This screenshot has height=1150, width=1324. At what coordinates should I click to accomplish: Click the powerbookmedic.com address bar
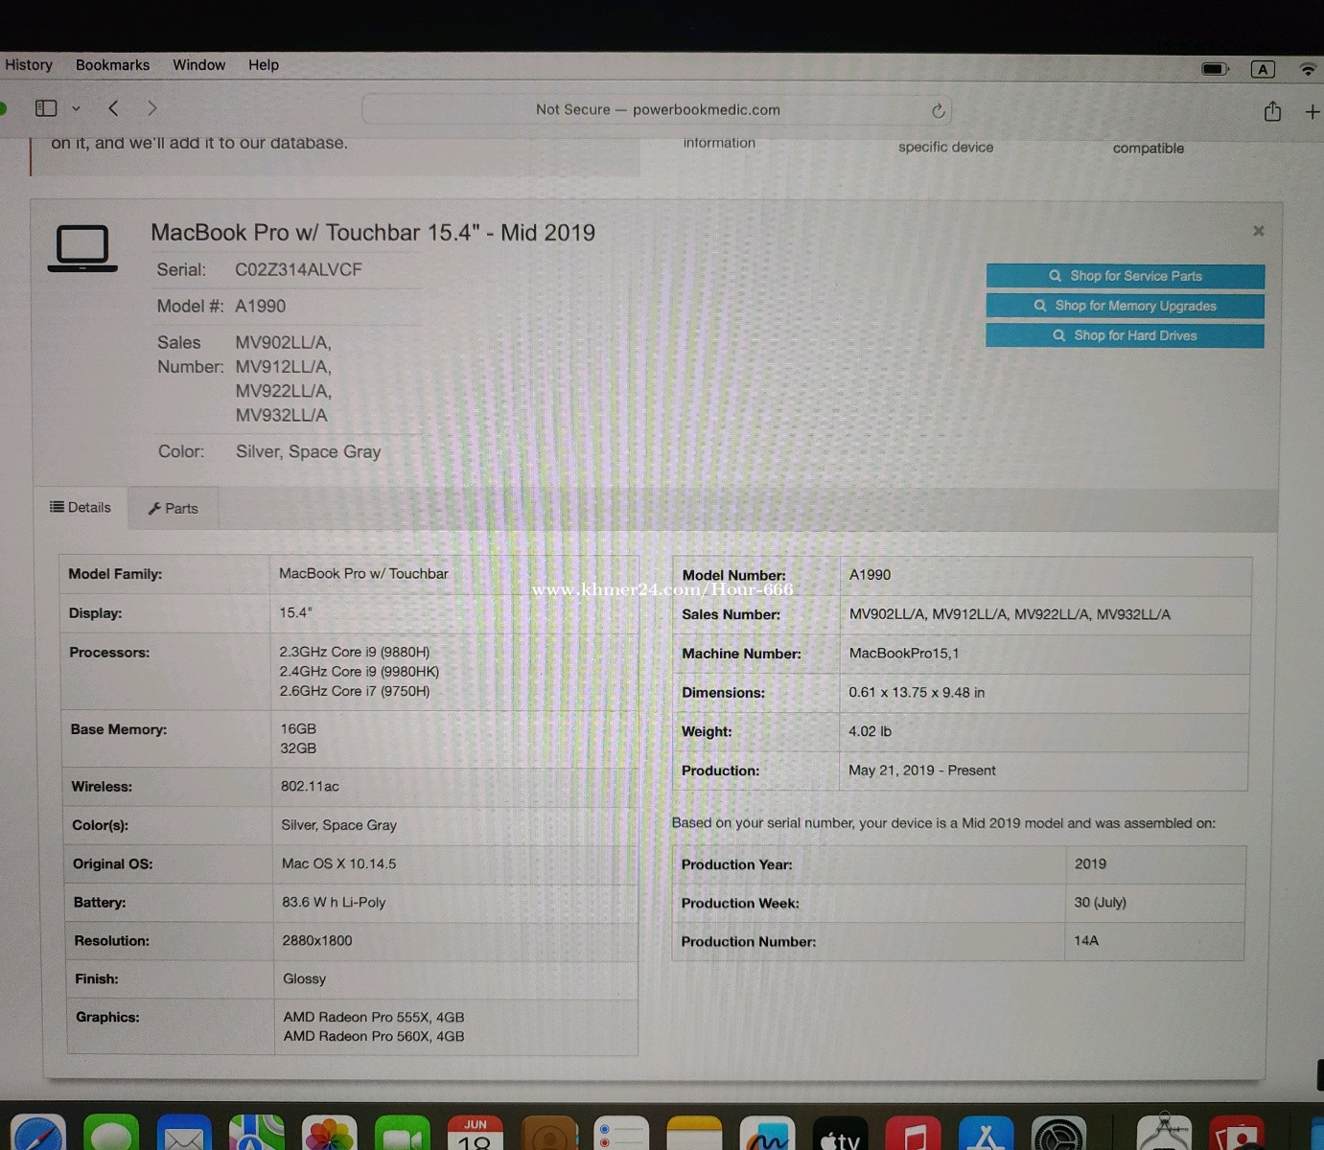[658, 109]
